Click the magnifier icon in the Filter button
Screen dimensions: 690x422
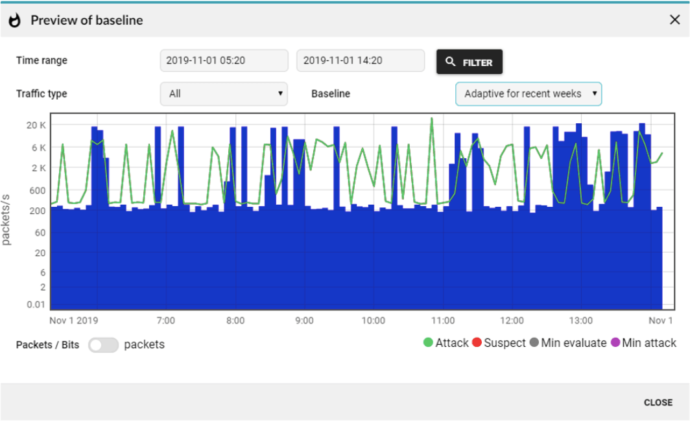click(x=451, y=62)
